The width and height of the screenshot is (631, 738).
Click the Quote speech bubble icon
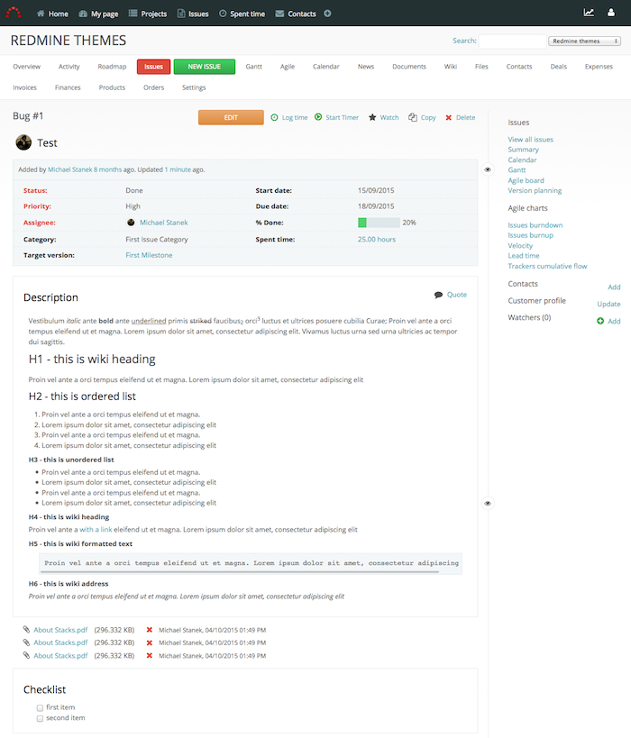[438, 295]
